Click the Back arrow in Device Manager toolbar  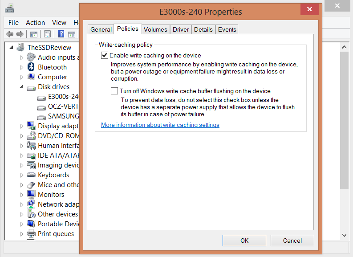10,34
